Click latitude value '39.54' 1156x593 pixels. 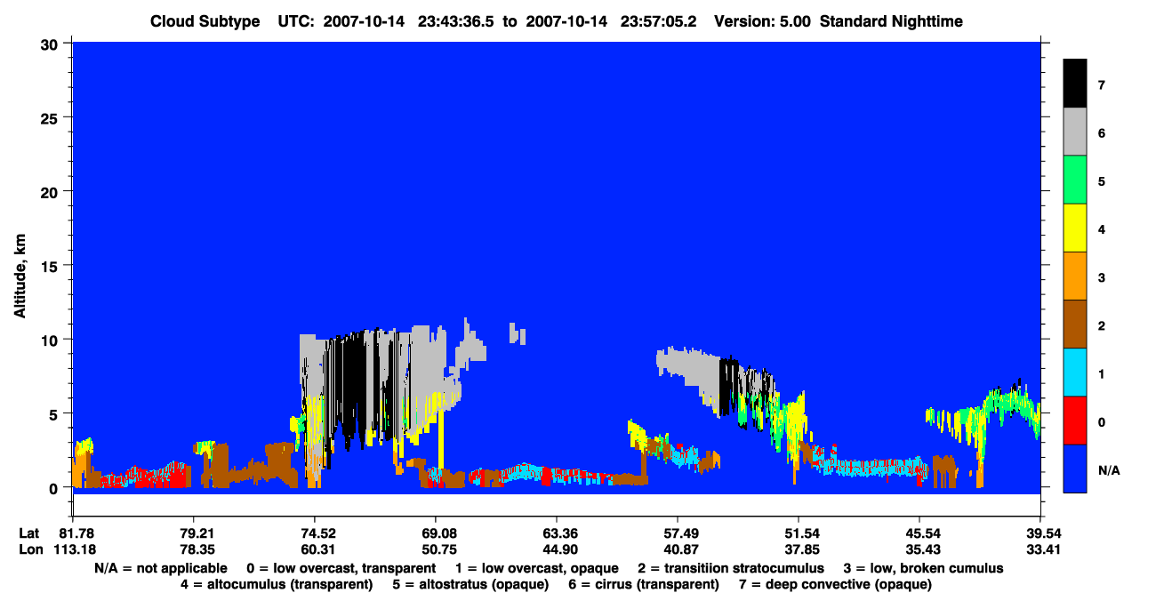click(1040, 533)
